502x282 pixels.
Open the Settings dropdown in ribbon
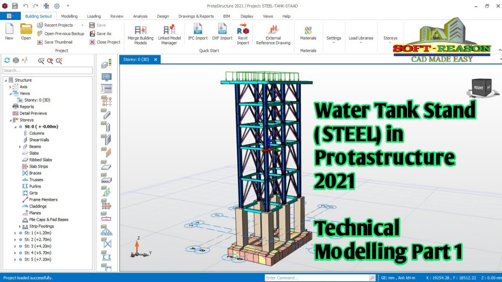coord(334,38)
